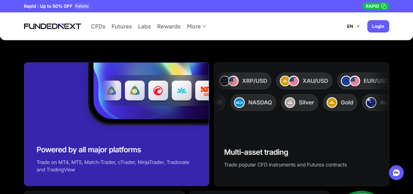The image size is (413, 194).
Task: Click the Gold instrument chip
Action: pos(340,103)
